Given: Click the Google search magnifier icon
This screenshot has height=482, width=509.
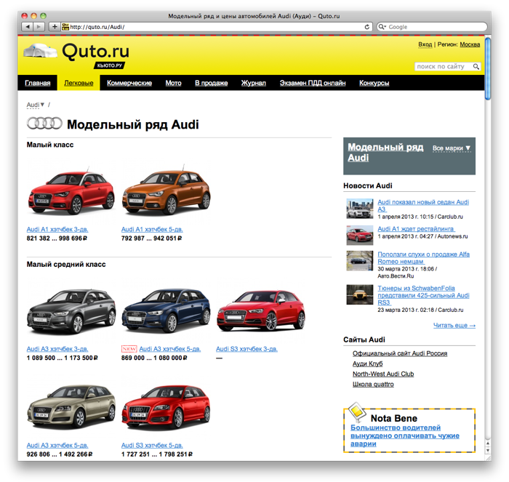Looking at the screenshot, I should [x=382, y=27].
